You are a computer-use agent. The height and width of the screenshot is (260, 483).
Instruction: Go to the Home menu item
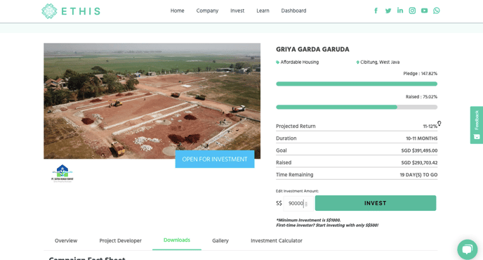click(x=177, y=11)
